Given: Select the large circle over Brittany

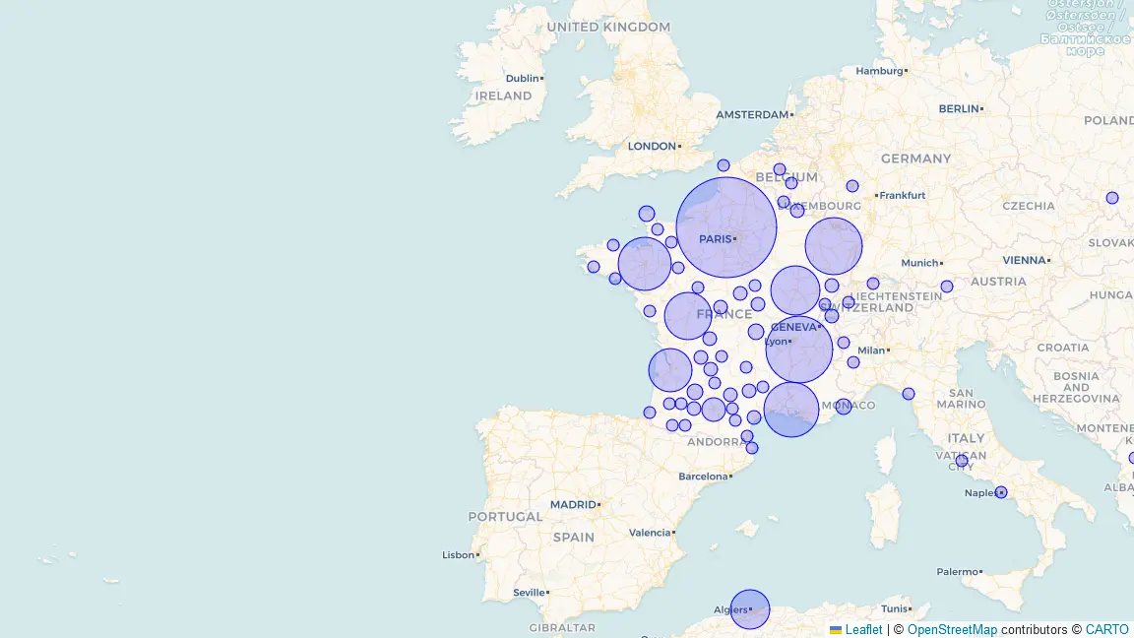Looking at the screenshot, I should 645,264.
